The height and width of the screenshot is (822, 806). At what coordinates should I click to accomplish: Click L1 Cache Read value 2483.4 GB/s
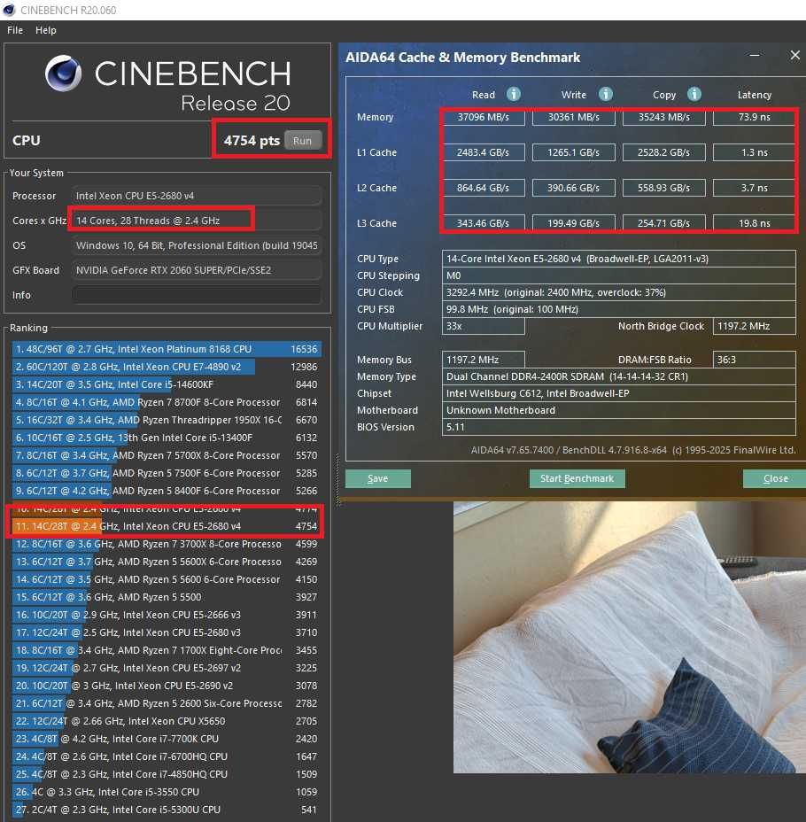click(x=484, y=152)
